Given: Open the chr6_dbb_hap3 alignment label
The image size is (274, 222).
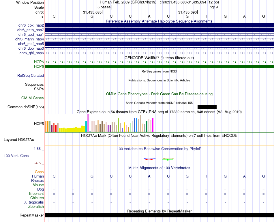Looking at the screenshot, I should 31,48.
